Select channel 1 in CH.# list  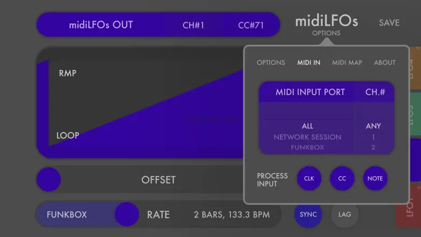373,137
